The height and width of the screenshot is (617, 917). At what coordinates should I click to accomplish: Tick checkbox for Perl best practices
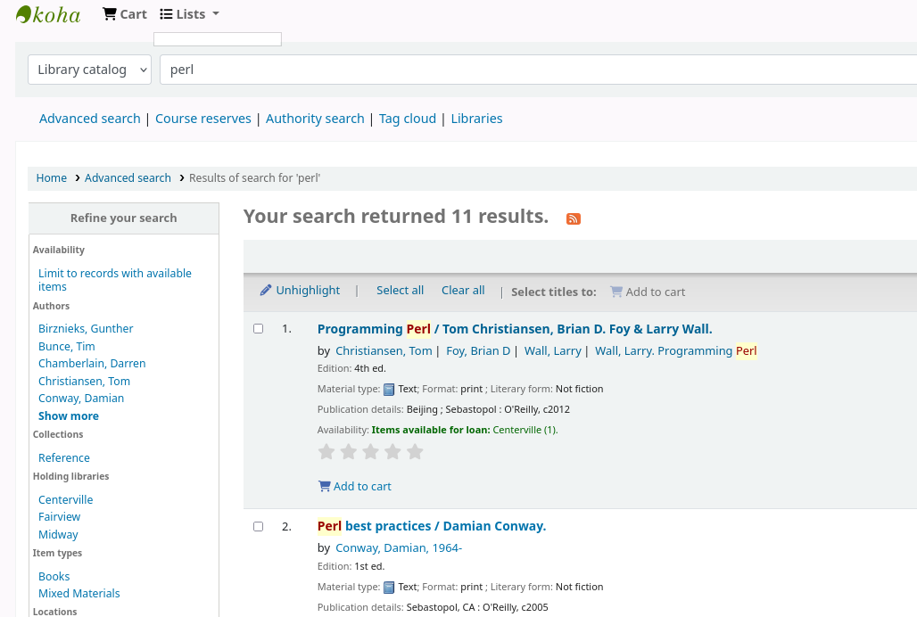(259, 527)
